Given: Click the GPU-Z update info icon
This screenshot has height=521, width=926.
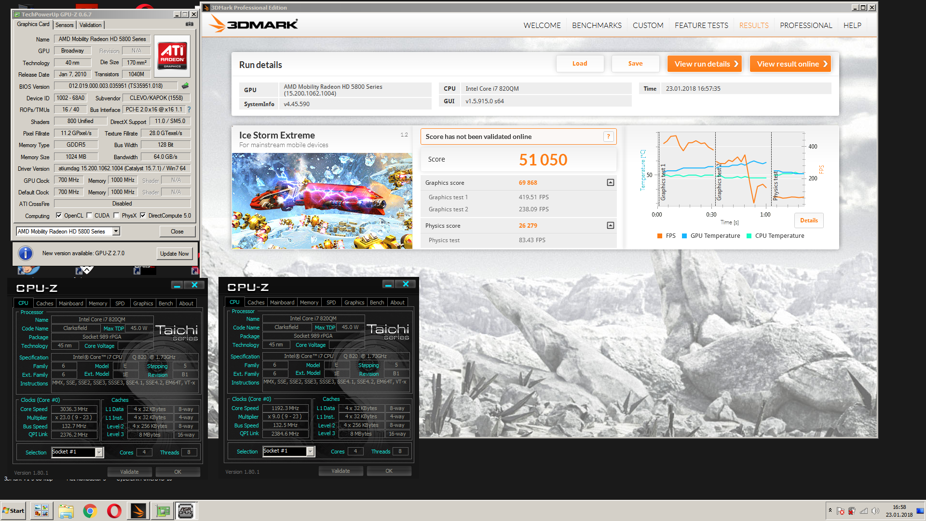Looking at the screenshot, I should point(25,253).
